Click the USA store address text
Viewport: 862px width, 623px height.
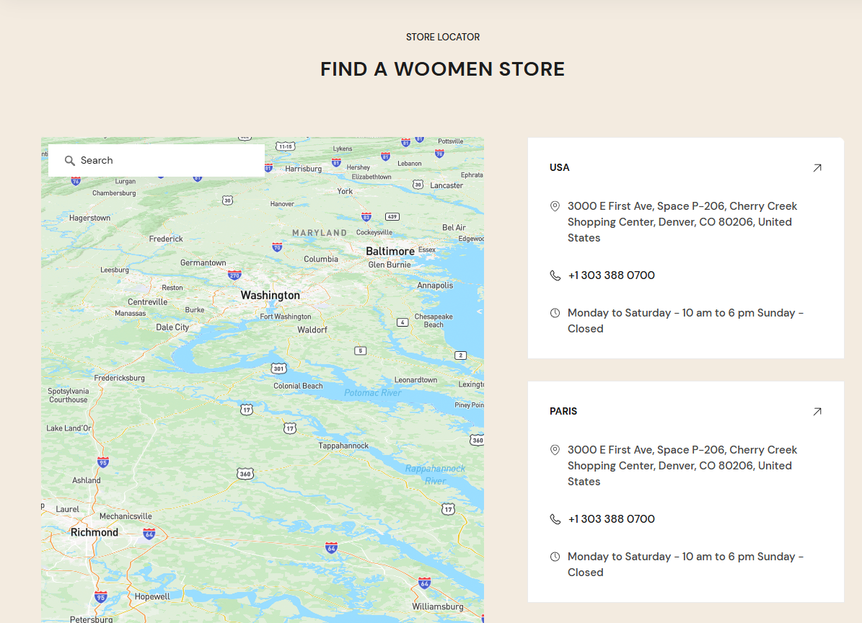coord(682,222)
